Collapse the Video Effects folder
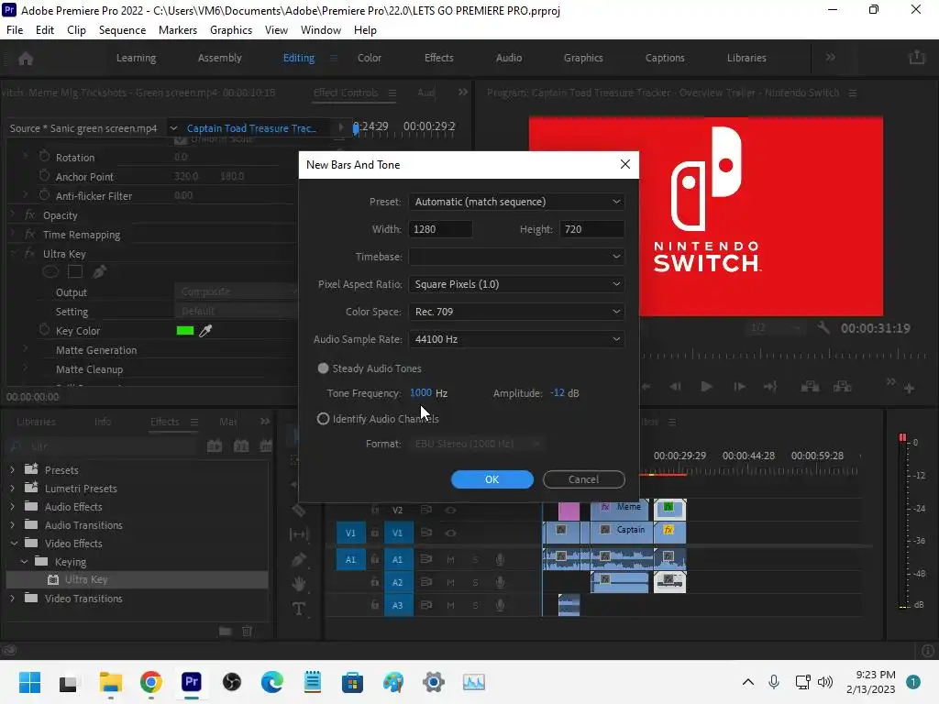The image size is (939, 704). (13, 544)
